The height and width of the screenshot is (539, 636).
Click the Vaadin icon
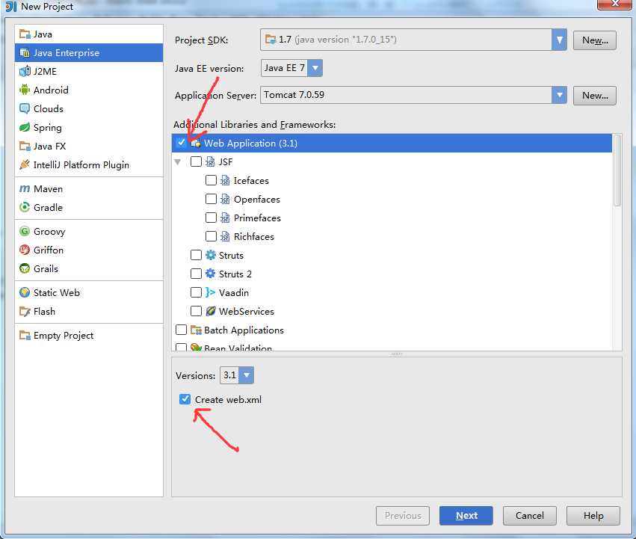[211, 292]
